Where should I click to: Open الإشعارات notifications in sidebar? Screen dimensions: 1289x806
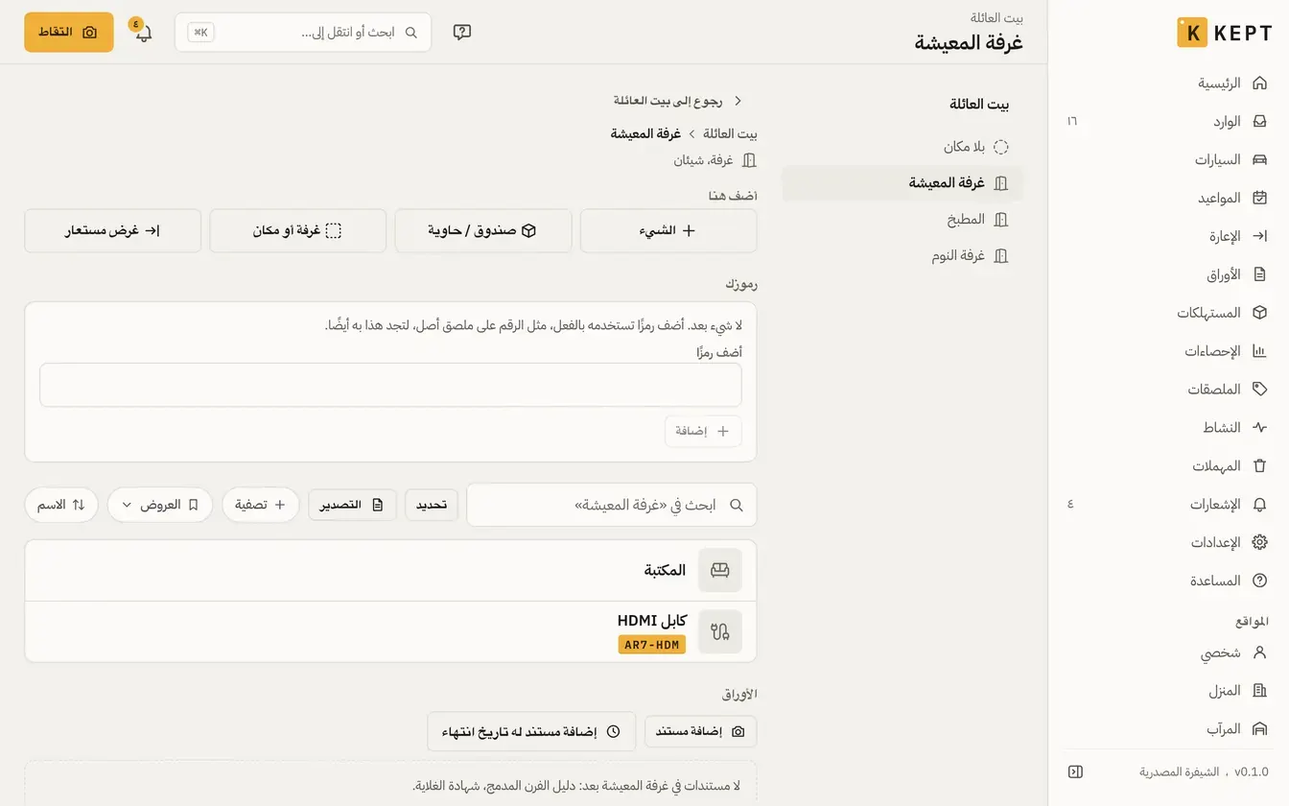tap(1168, 505)
